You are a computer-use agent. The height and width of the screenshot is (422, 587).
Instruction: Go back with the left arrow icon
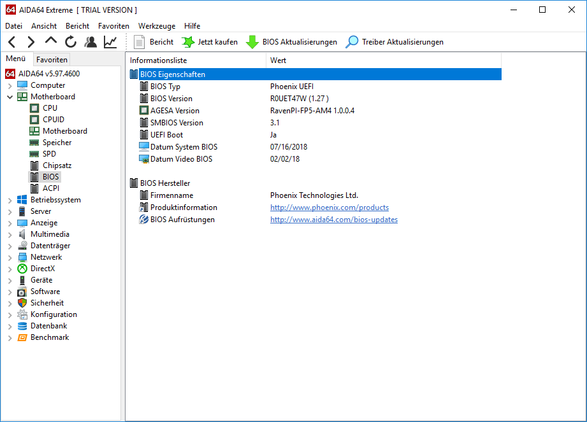[x=12, y=42]
